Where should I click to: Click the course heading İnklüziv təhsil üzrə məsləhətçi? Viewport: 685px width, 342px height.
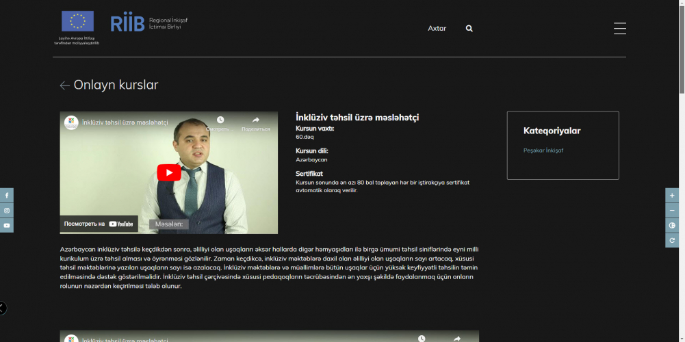point(357,117)
